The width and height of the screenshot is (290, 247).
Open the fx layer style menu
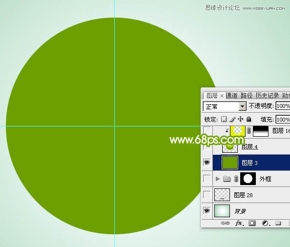pos(240,224)
